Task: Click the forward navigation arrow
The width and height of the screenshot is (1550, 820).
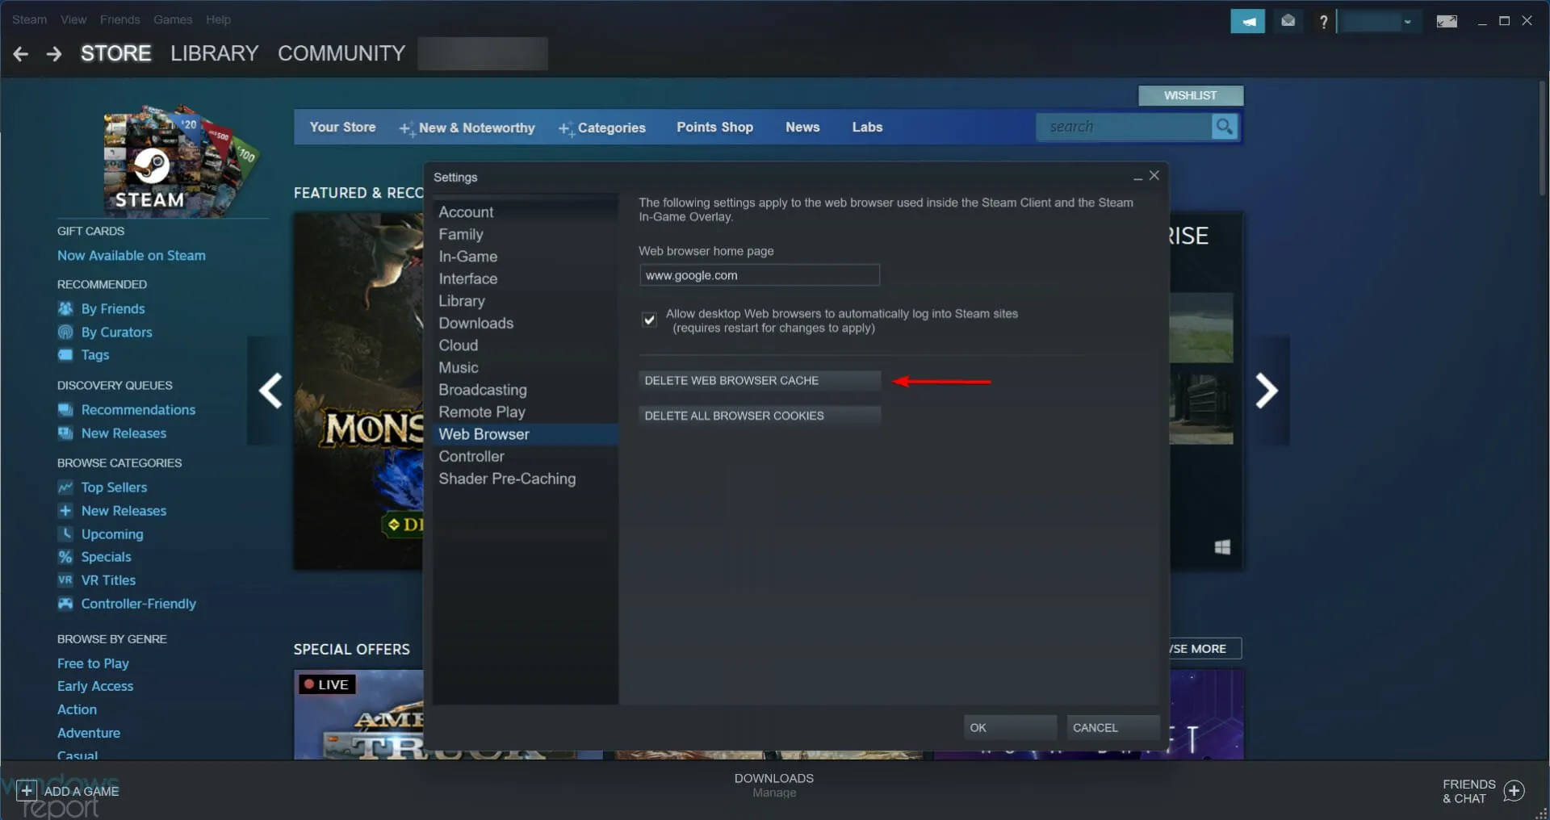Action: point(54,54)
